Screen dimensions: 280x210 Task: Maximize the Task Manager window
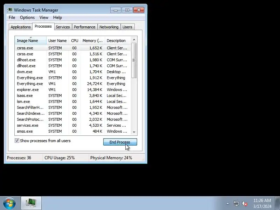(x=127, y=10)
